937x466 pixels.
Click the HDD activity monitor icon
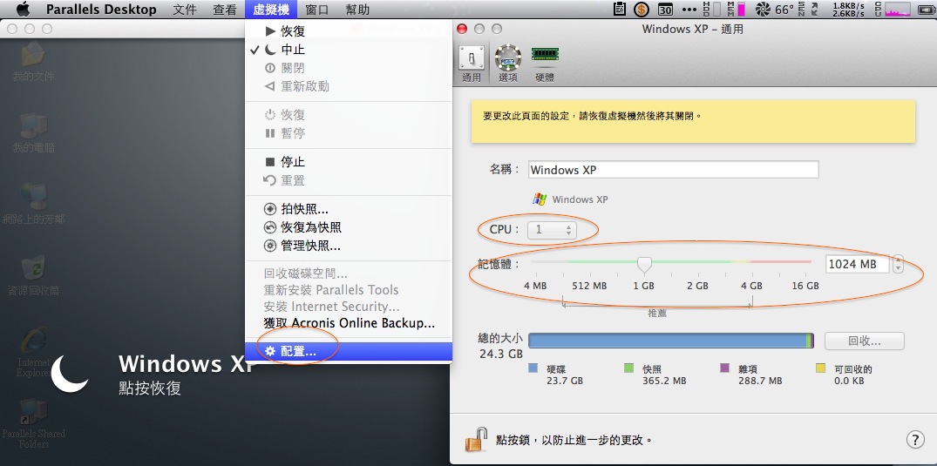[710, 9]
